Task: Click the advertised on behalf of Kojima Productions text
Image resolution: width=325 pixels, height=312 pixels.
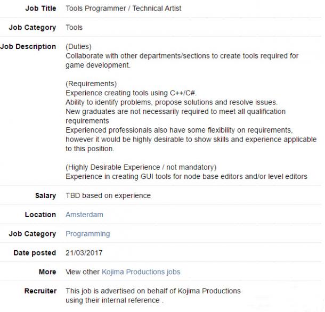Action: (x=153, y=291)
